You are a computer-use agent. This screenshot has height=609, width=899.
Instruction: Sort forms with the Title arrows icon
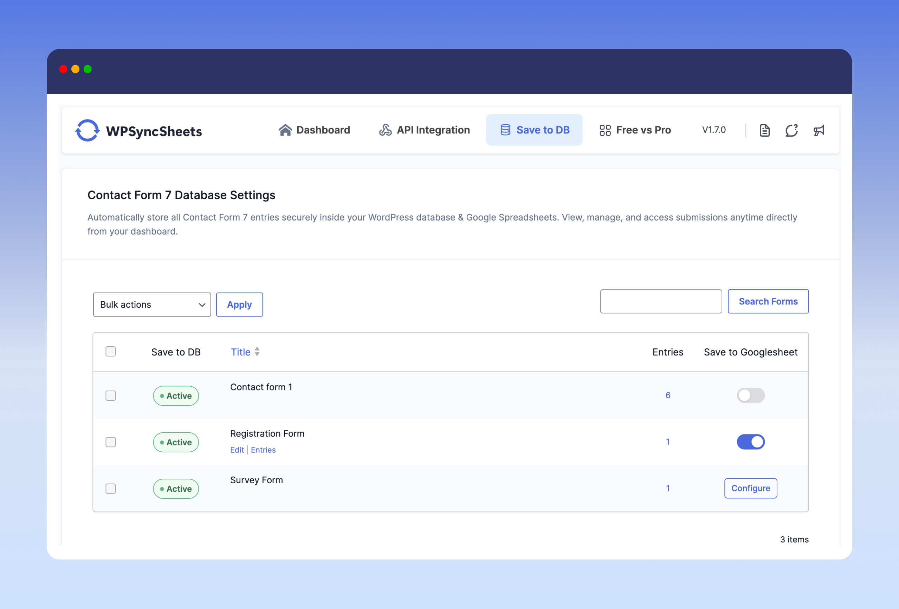257,352
